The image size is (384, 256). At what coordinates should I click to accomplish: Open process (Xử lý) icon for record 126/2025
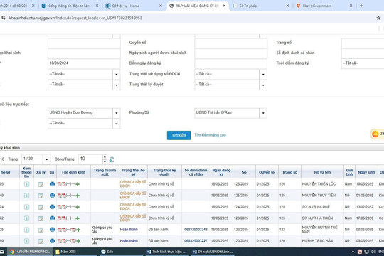[41, 184]
